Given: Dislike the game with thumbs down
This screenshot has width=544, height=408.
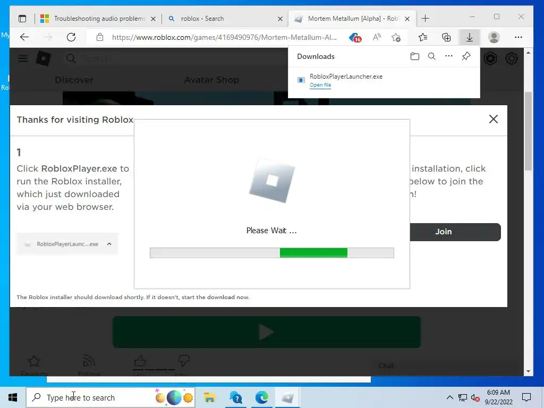Looking at the screenshot, I should [x=183, y=361].
